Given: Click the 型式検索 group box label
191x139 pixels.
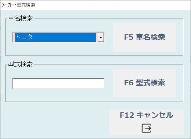Looking at the screenshot, I should coord(20,64).
